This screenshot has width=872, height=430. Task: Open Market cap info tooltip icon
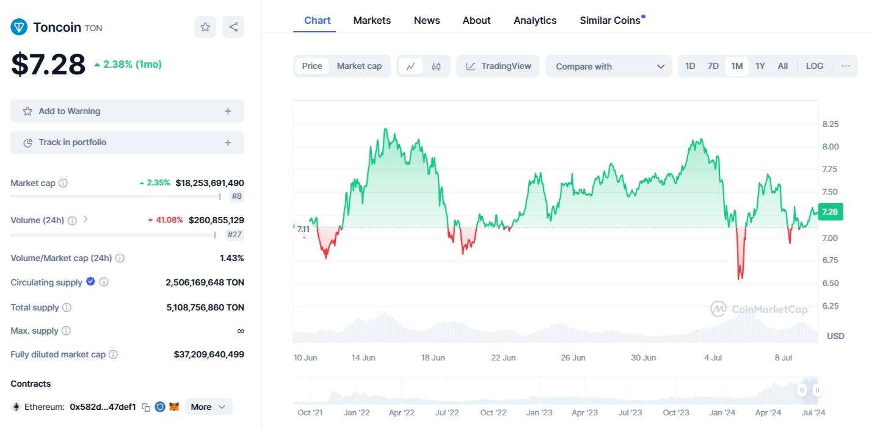(x=63, y=183)
